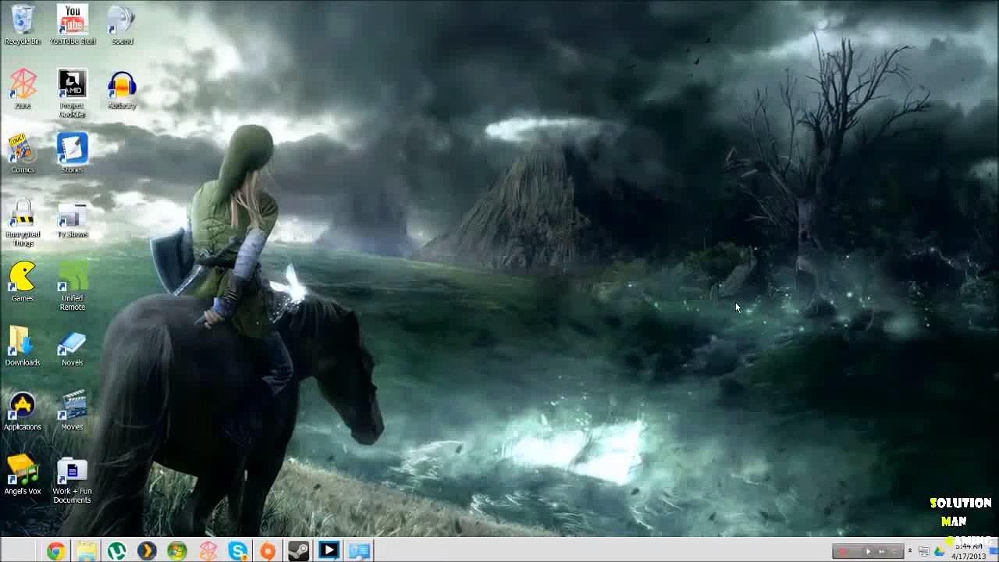999x562 pixels.
Task: Select the Zune desktop shortcut
Action: 23,88
